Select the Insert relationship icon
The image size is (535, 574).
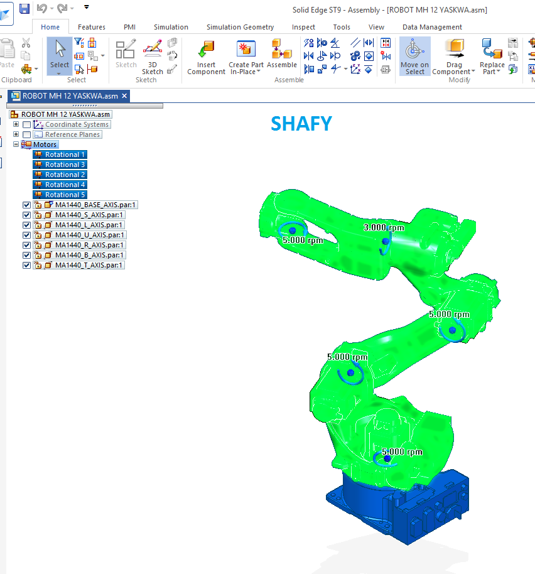(x=322, y=56)
